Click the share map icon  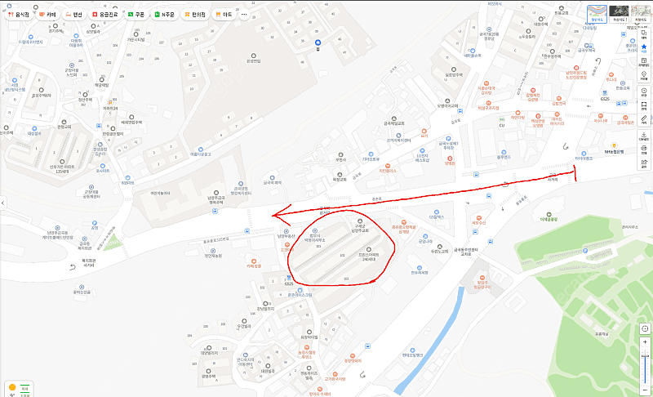click(x=644, y=163)
